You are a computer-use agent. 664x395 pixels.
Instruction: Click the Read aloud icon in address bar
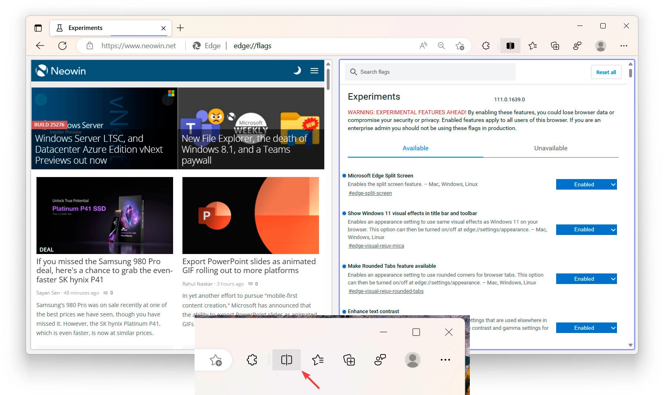click(x=423, y=46)
